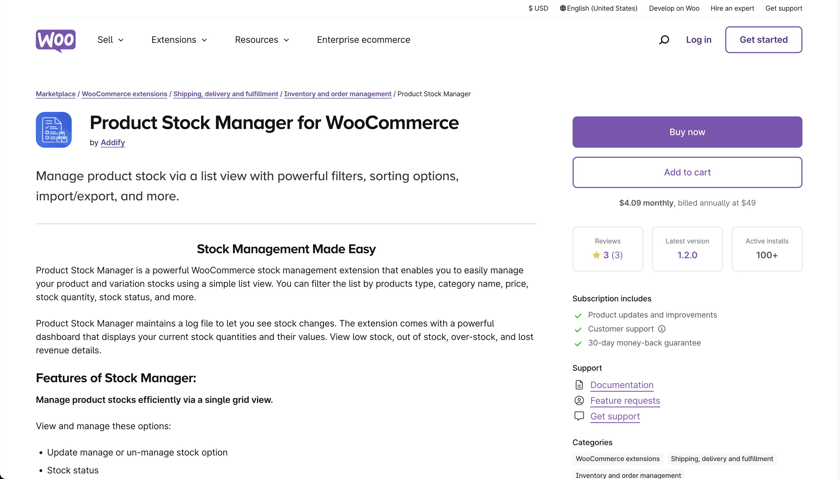Open the Sell menu
Image resolution: width=840 pixels, height=479 pixels.
tap(110, 39)
